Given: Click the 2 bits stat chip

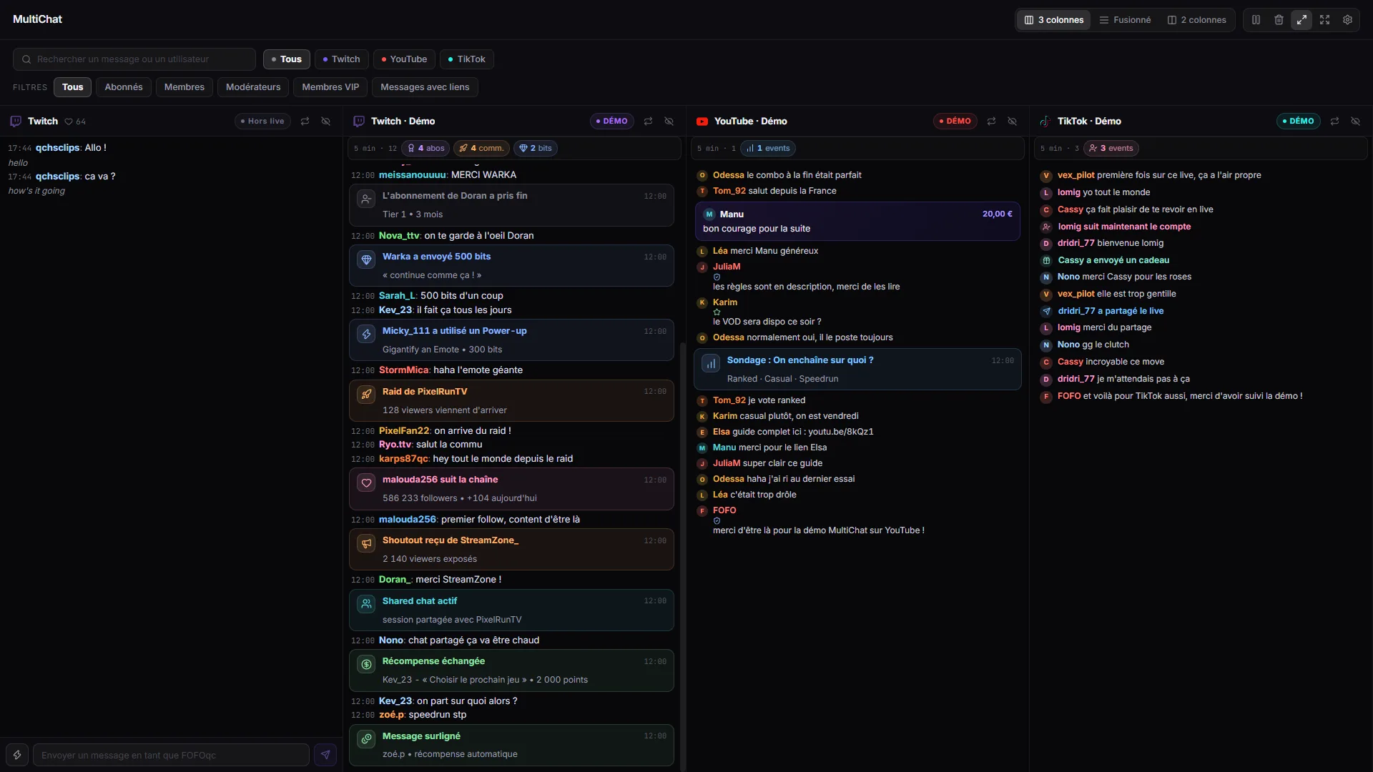Looking at the screenshot, I should pyautogui.click(x=536, y=149).
